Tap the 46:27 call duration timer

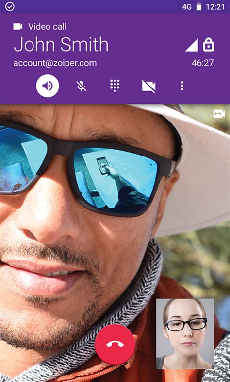coord(202,63)
